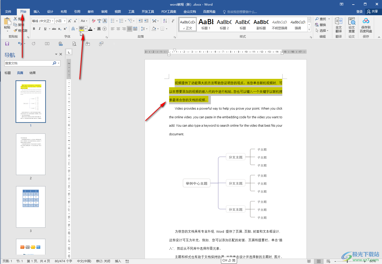This screenshot has height=264, width=382.
Task: Open the File tab
Action: 8,12
